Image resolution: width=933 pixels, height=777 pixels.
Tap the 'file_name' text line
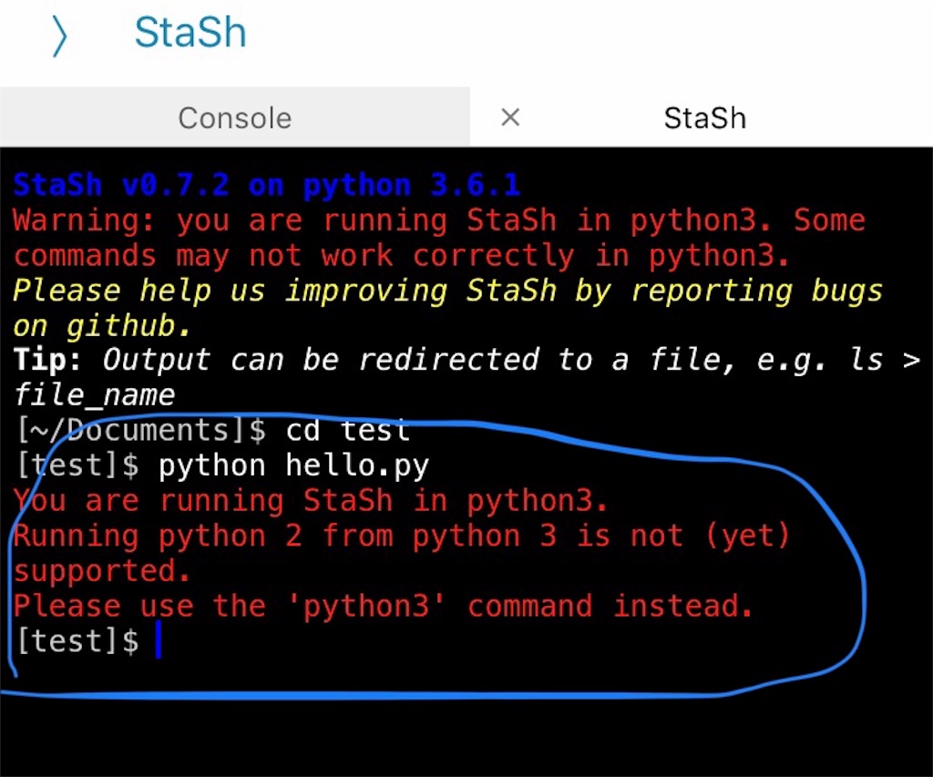(x=95, y=395)
